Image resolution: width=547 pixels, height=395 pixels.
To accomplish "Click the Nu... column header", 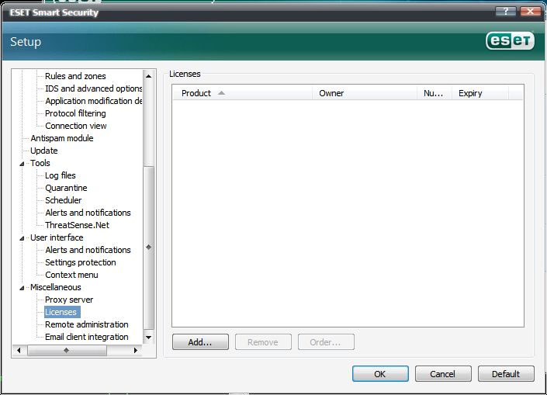I will [434, 93].
